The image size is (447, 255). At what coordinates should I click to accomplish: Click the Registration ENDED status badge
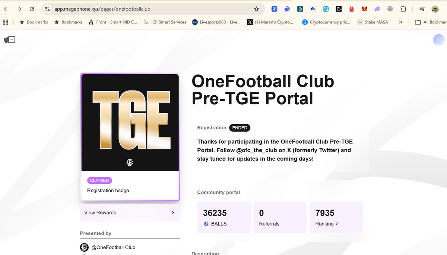(240, 128)
